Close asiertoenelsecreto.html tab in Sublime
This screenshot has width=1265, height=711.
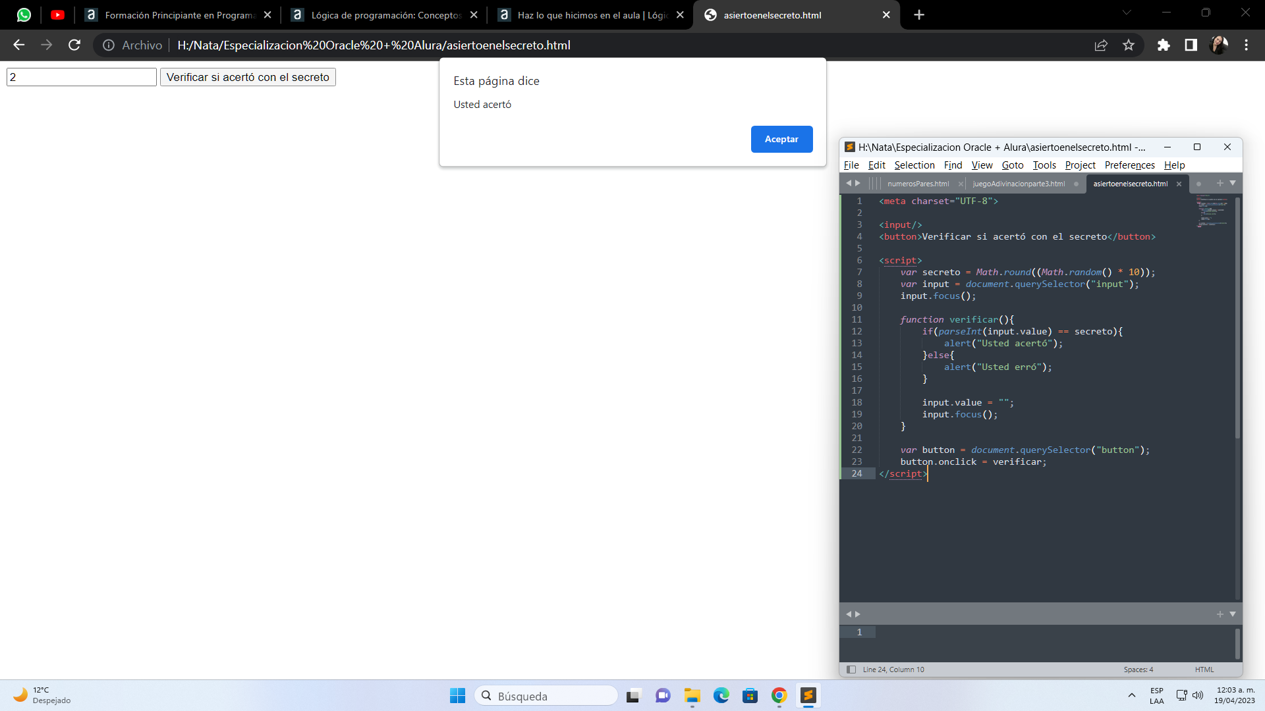click(x=1179, y=184)
